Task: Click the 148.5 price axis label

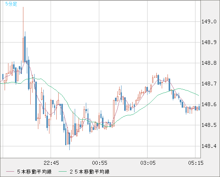Action: coord(209,125)
